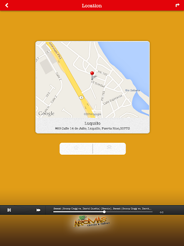The image size is (184, 246).
Task: Click the Aromas Coffee logo at the bottom
Action: [92, 221]
